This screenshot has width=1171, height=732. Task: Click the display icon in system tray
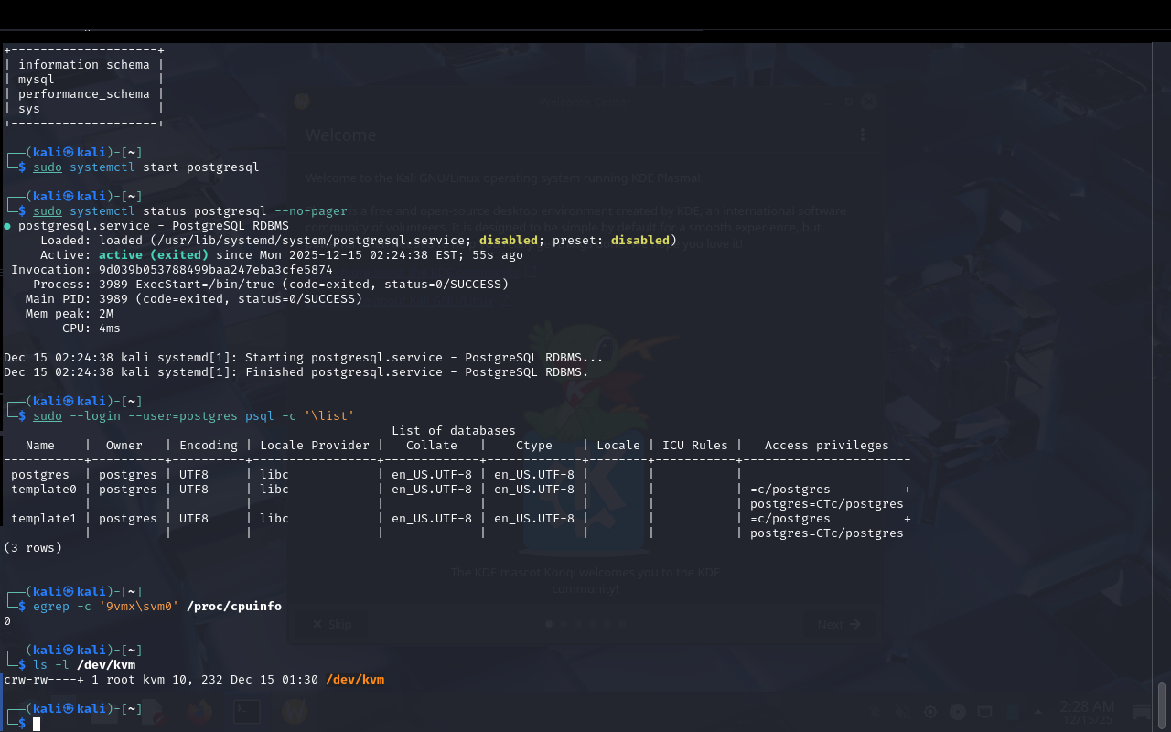[x=984, y=712]
